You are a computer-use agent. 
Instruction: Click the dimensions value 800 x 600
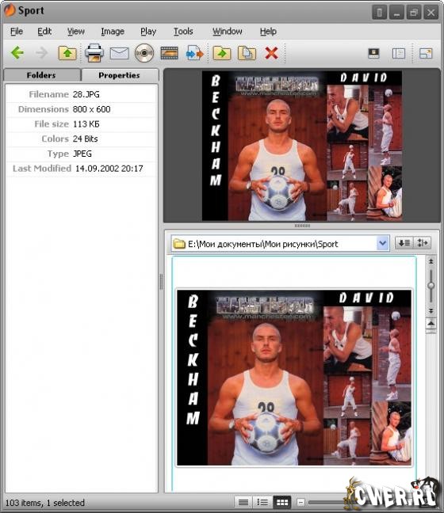click(91, 109)
